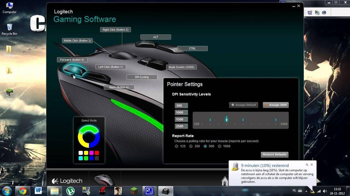Open Microsoft Word from the taskbar
Screen dimensions: 350x196
38,191
